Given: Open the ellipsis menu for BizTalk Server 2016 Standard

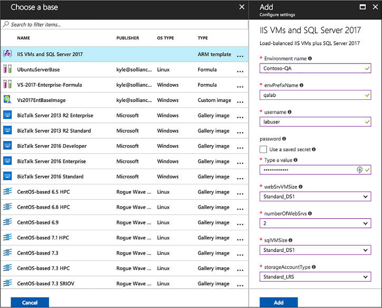Looking at the screenshot, I should 240,179.
